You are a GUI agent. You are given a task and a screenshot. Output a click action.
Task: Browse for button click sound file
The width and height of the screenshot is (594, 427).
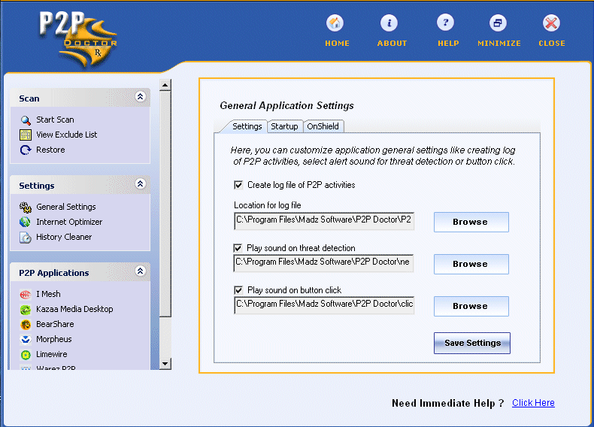tap(471, 306)
